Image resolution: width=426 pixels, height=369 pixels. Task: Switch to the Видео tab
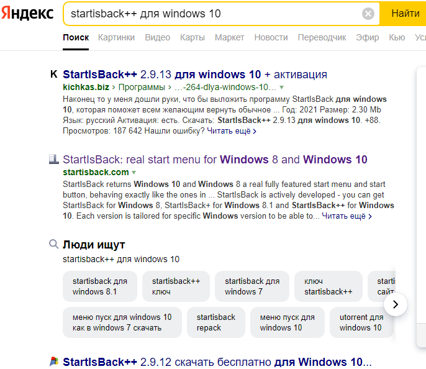point(158,37)
